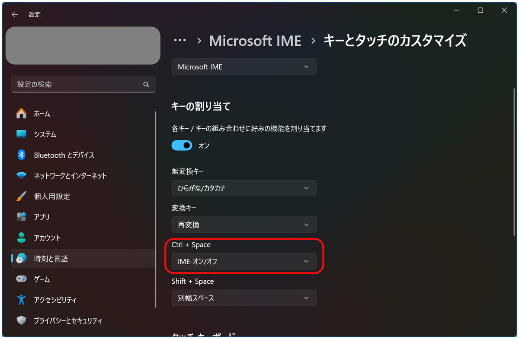Image resolution: width=519 pixels, height=339 pixels.
Task: Click the sidebar navigation scrollbar
Action: click(156, 209)
